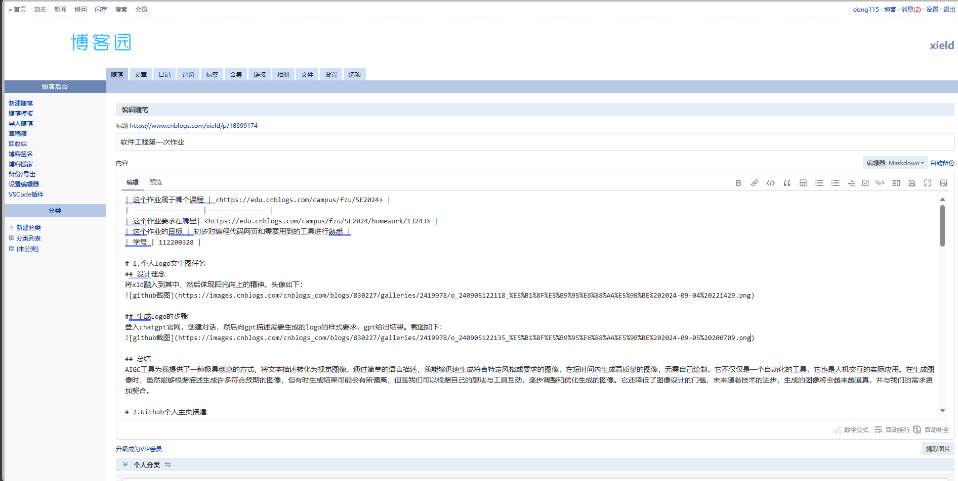This screenshot has width=958, height=481.
Task: Open the post URL link above title
Action: pyautogui.click(x=194, y=125)
